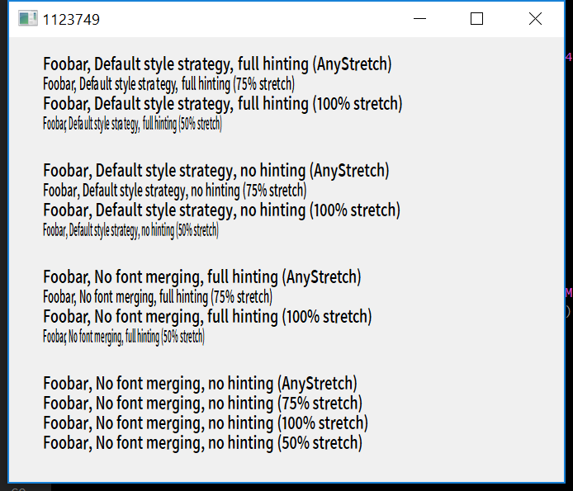Click the Default style, no hinting (100% stretch) line
The width and height of the screenshot is (573, 491).
tap(222, 210)
